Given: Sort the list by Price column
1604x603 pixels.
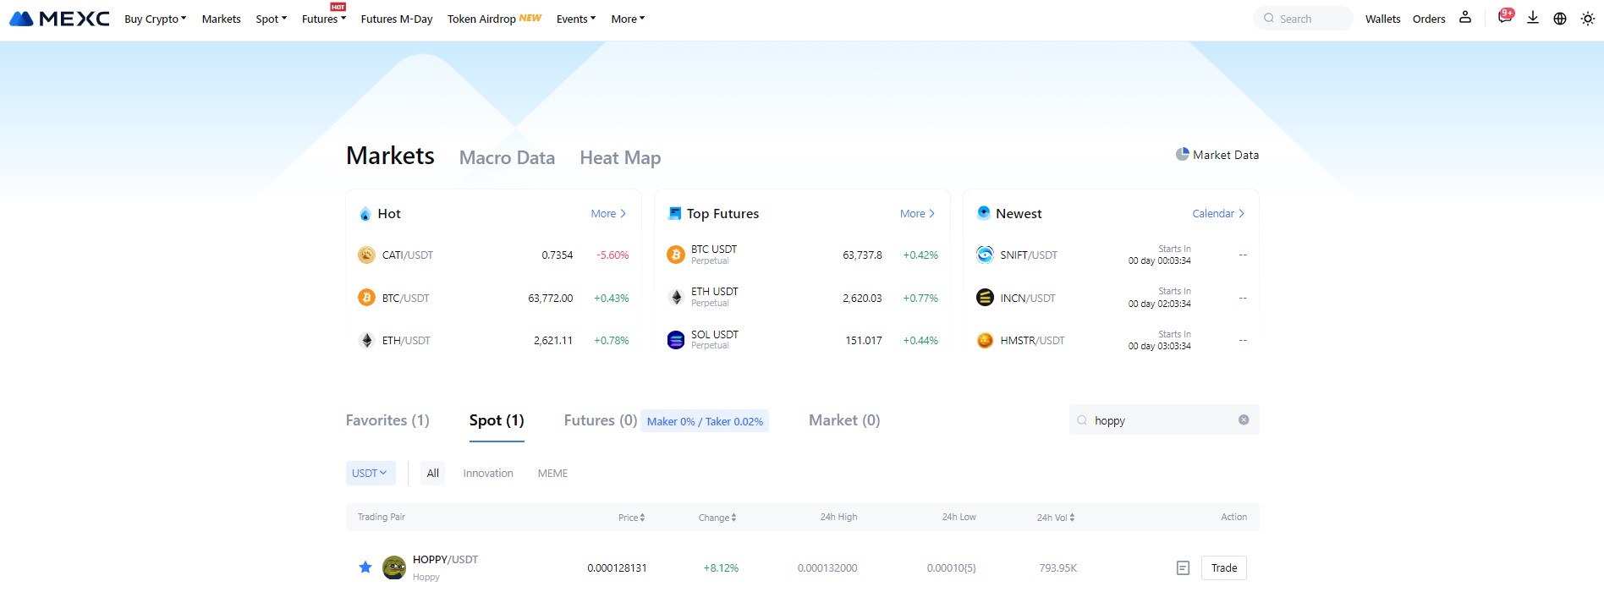Looking at the screenshot, I should coord(631,518).
